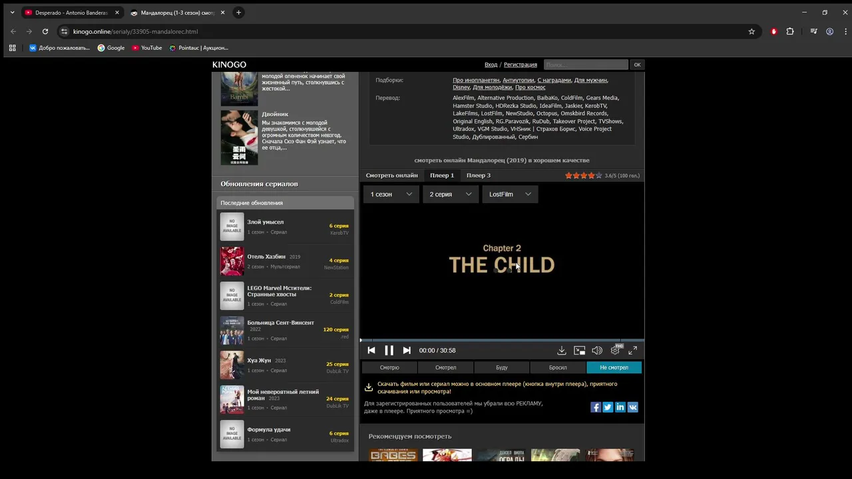
Task: Open Двойник poster thumbnail
Action: pyautogui.click(x=239, y=138)
